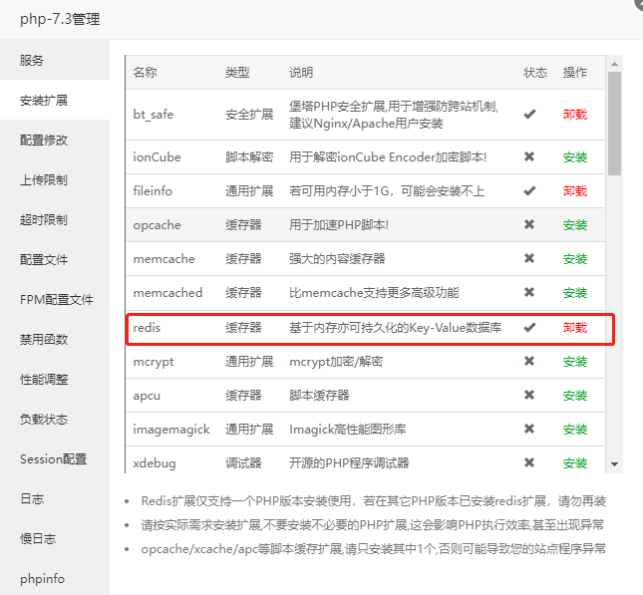This screenshot has width=643, height=595.
Task: Select the mcrypt extension name
Action: tap(154, 362)
